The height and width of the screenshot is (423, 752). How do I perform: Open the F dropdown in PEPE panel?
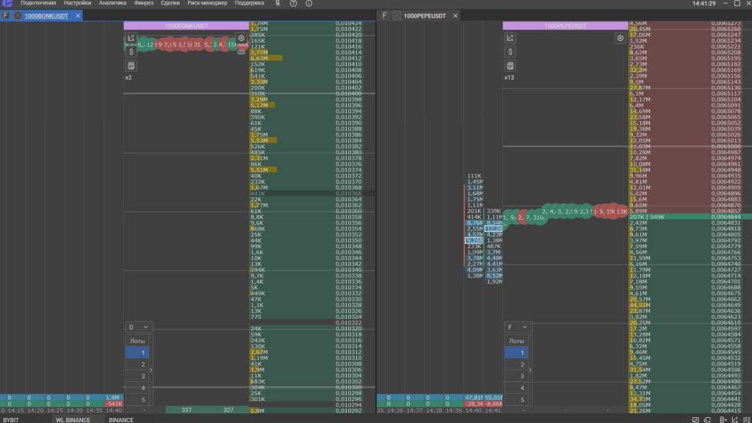coord(518,327)
